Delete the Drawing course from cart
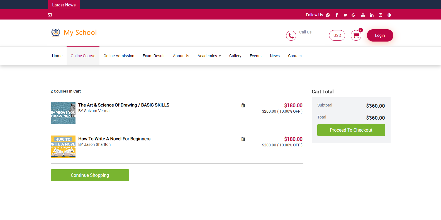Screen dimensions: 441x220 (243, 105)
